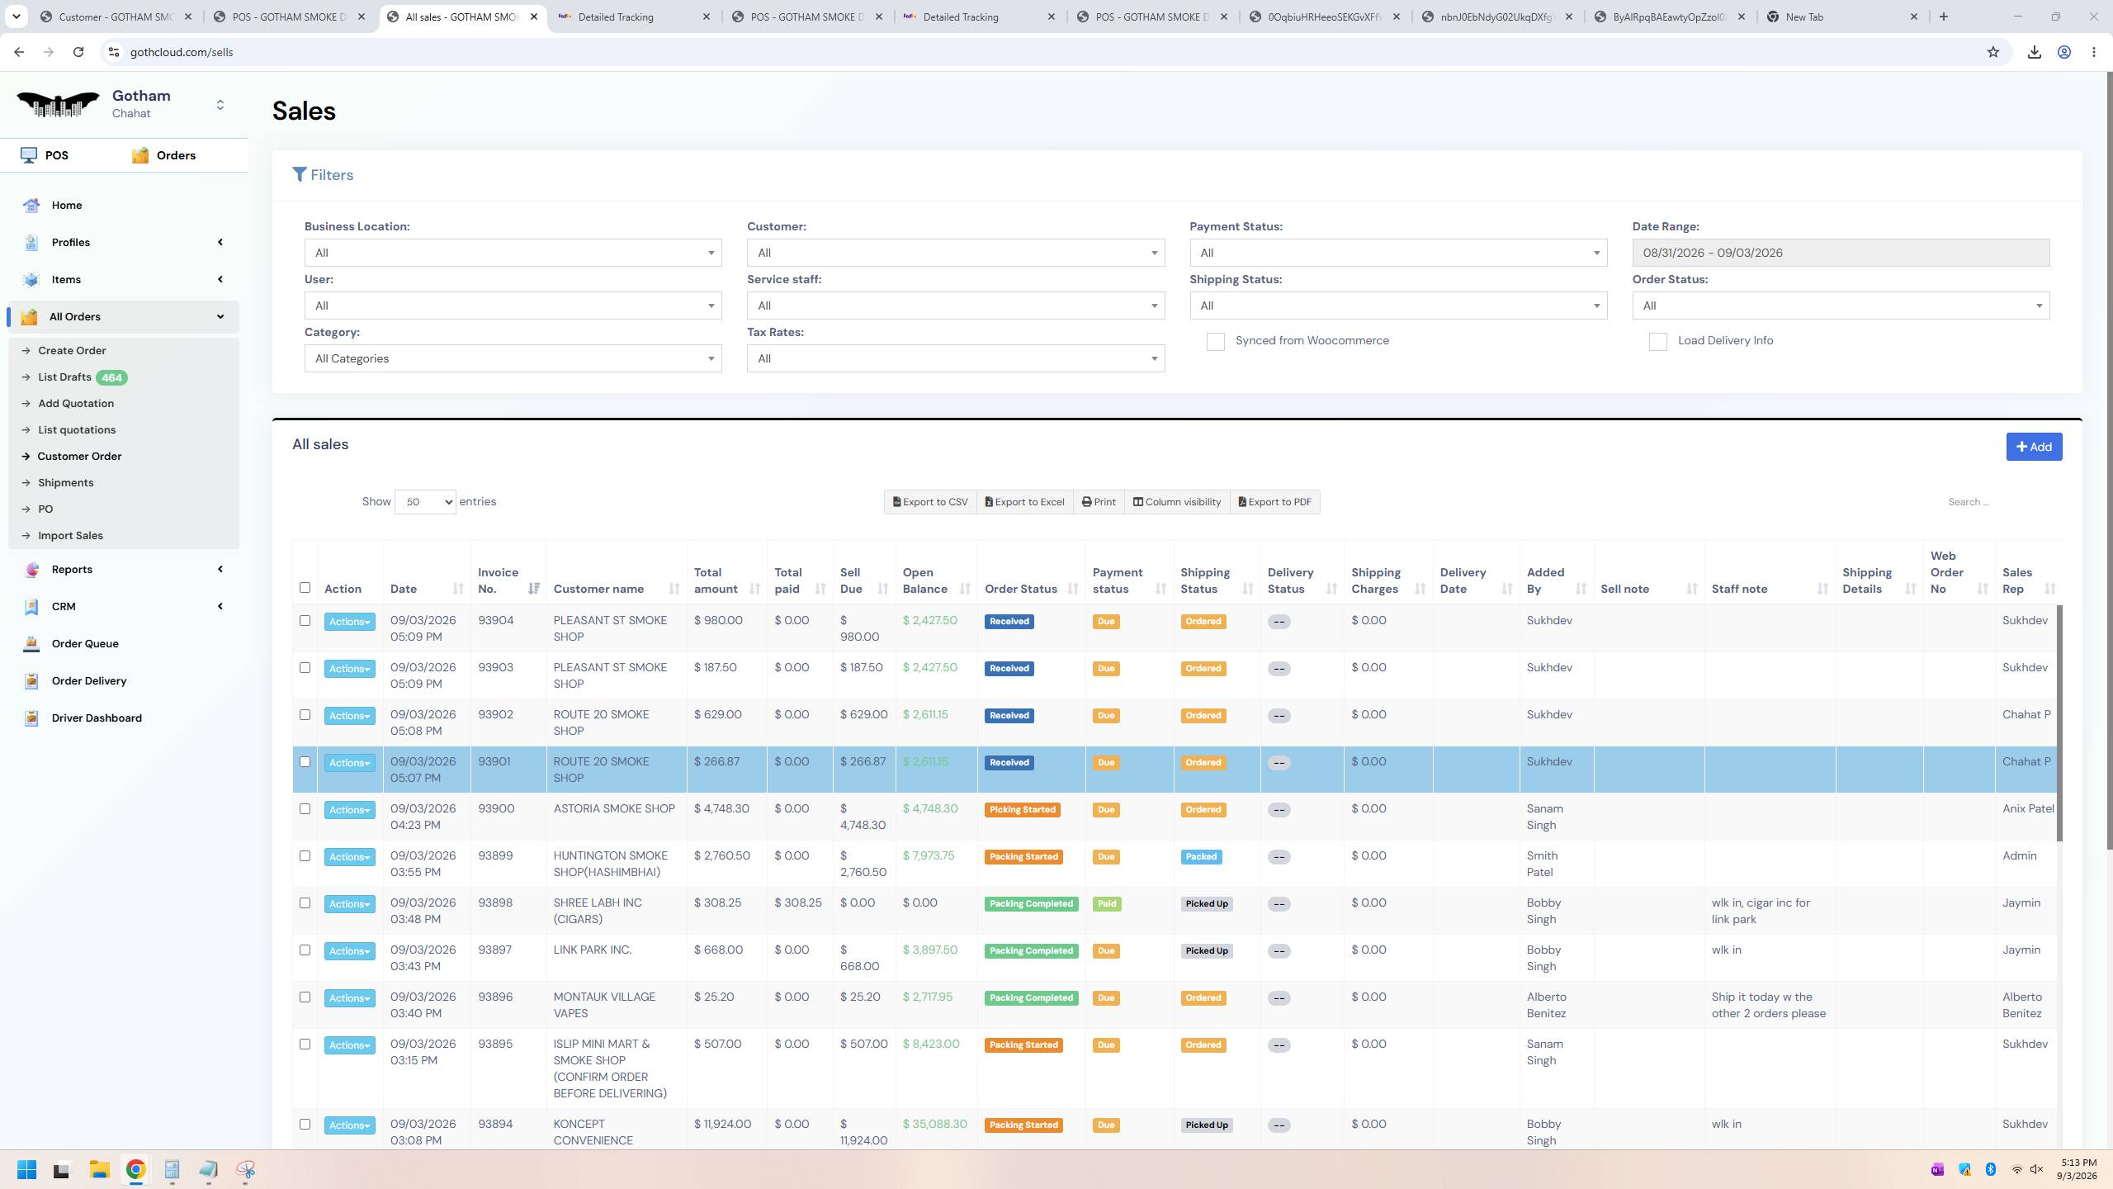Reload the page using refresh icon

tap(78, 52)
